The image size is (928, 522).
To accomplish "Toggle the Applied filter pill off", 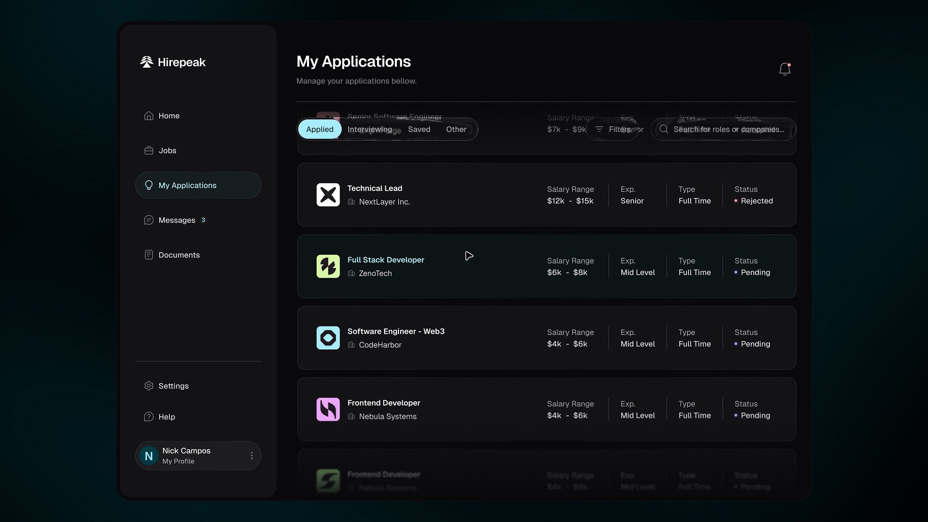I will (319, 129).
